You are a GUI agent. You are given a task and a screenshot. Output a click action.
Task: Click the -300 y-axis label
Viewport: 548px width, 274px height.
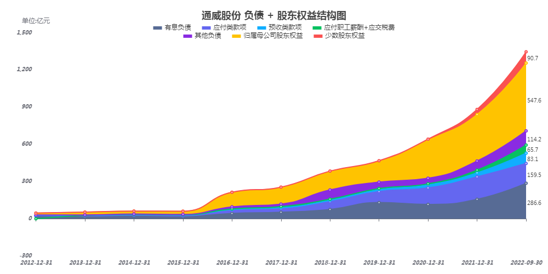click(x=26, y=255)
